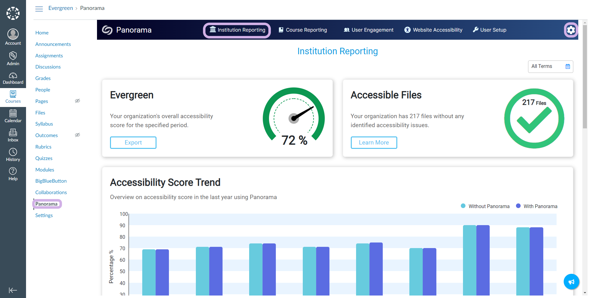Viewport: 595px width, 298px height.
Task: Click the page vertical scrollbar thumb
Action: pyautogui.click(x=585, y=77)
